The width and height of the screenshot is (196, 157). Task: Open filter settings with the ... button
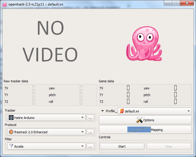click(90, 146)
